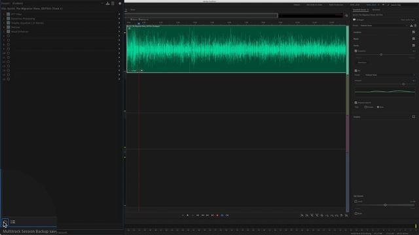Toggle Enhance Speech checkbox
Screen dimensions: 419x235
(x=355, y=102)
